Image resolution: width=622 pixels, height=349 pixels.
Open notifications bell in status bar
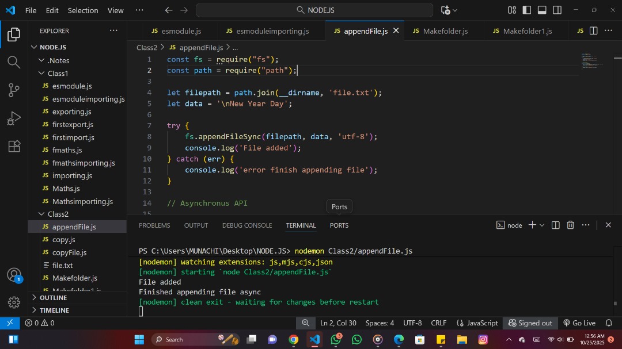click(x=609, y=323)
